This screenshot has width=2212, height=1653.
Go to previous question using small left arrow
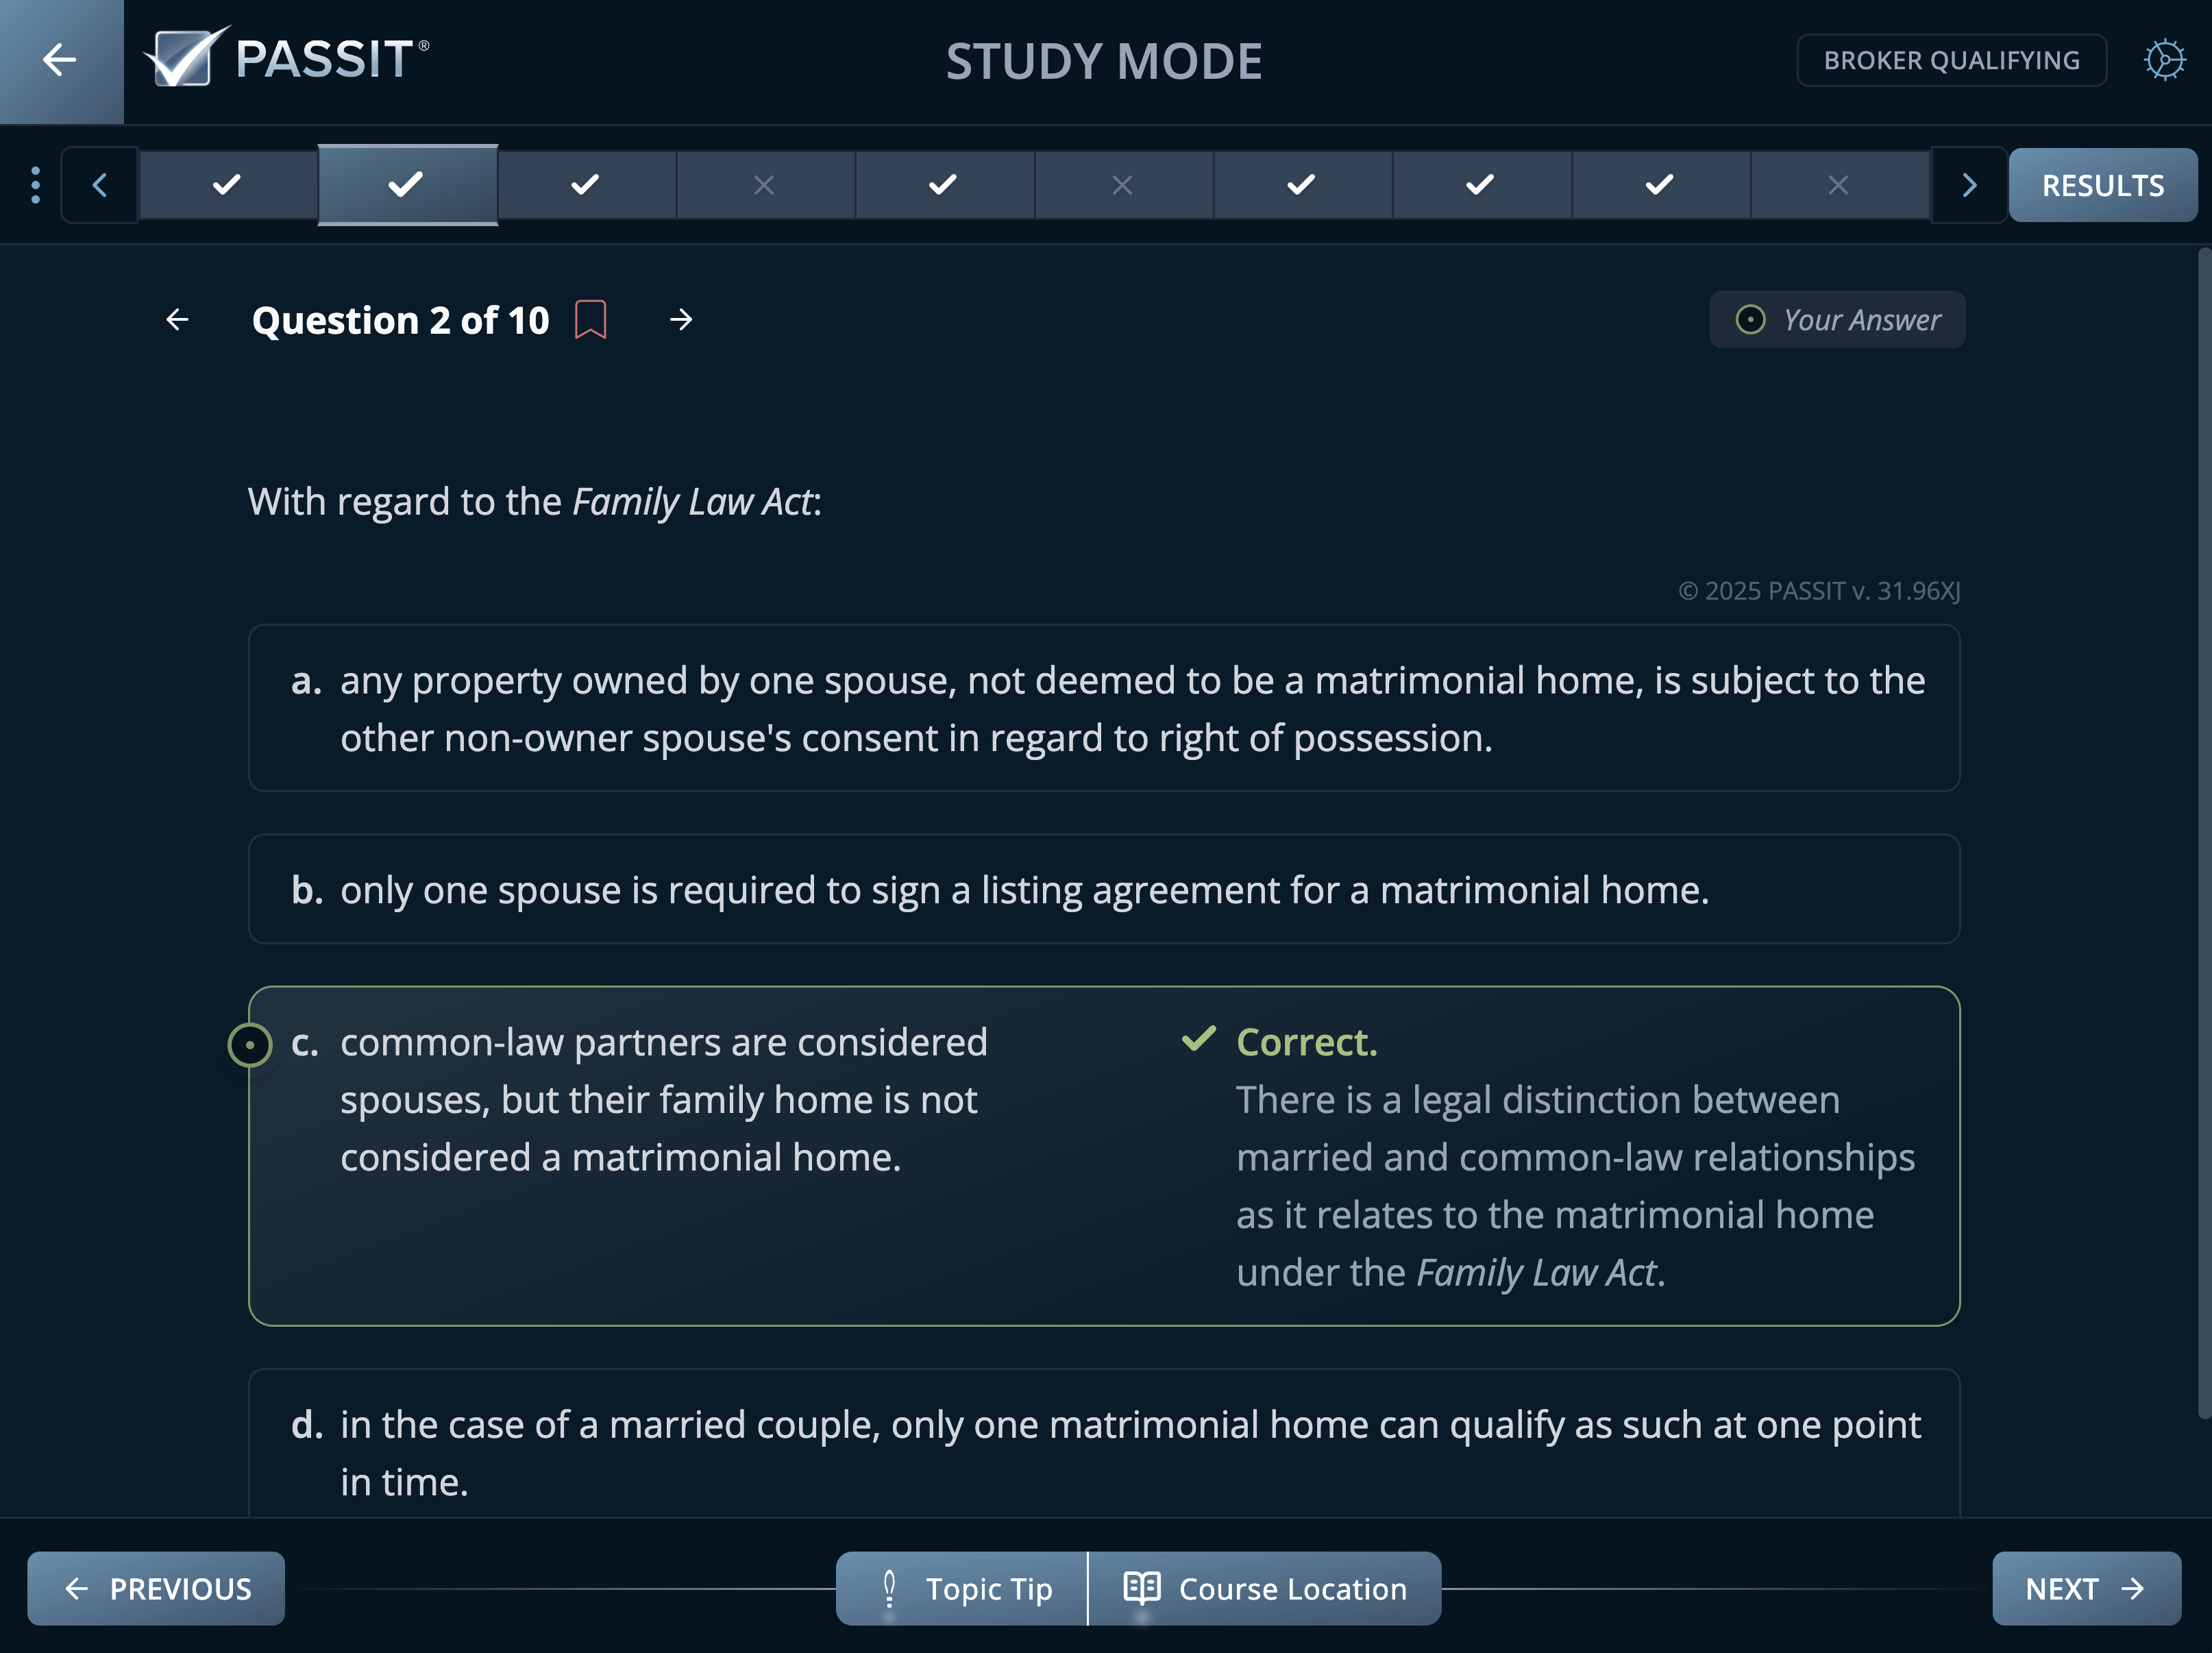pos(177,320)
